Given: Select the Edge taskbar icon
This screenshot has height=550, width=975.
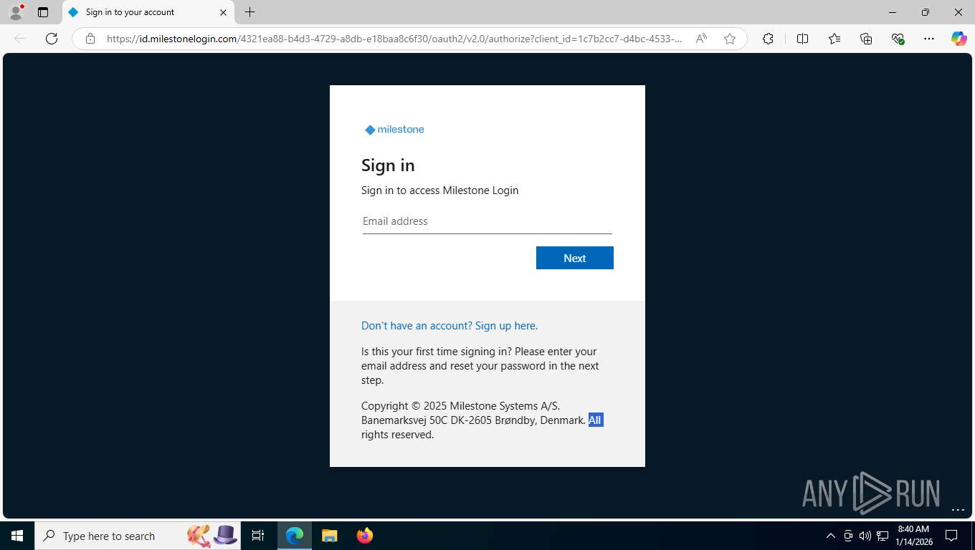Looking at the screenshot, I should click(295, 536).
